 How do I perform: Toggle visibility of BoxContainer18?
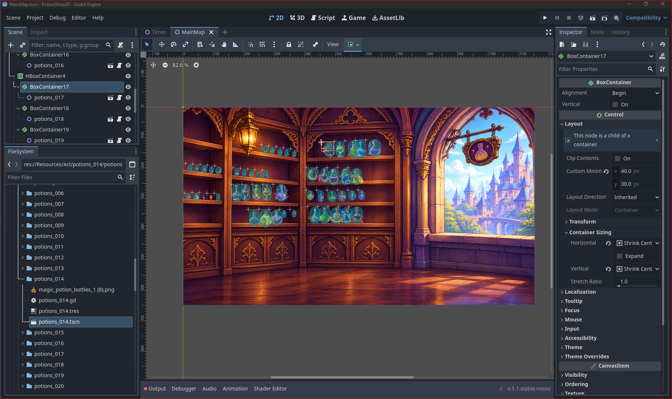(x=128, y=108)
